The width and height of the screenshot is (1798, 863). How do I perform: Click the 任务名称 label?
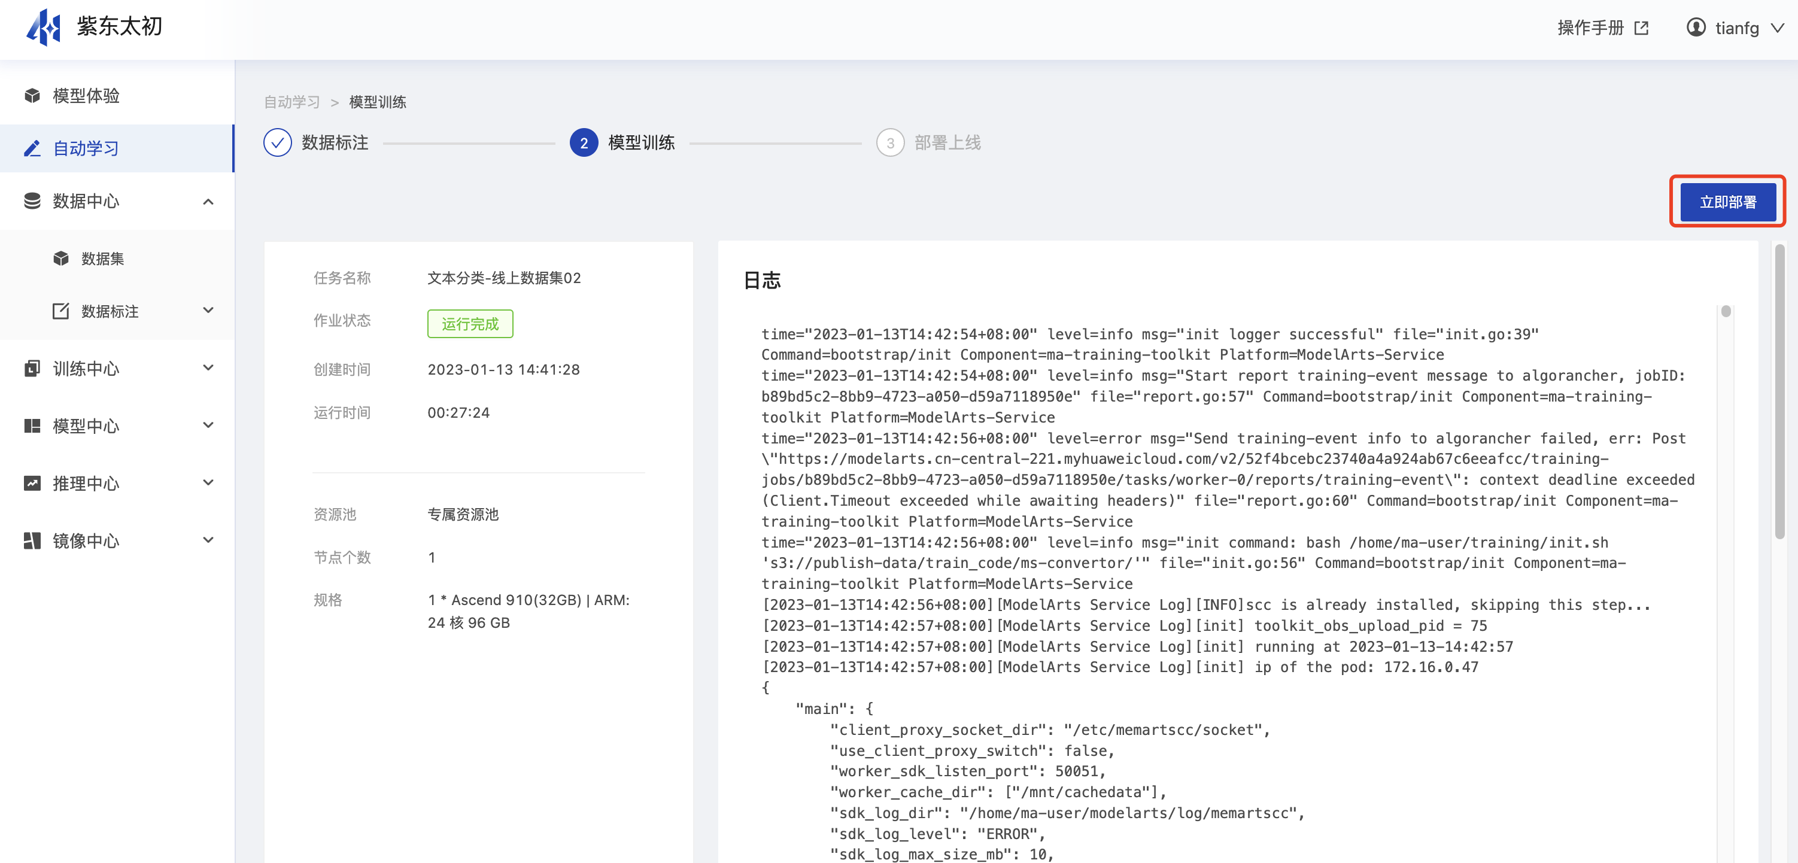click(342, 278)
